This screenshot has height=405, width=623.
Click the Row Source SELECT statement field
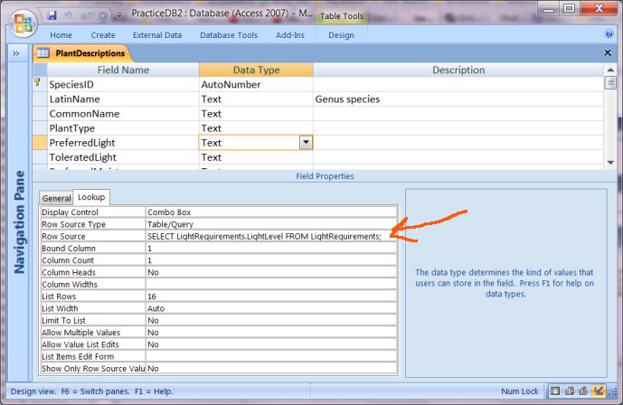(271, 236)
